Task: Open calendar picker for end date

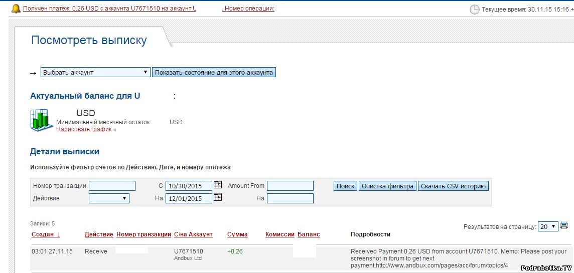Action: [x=218, y=198]
